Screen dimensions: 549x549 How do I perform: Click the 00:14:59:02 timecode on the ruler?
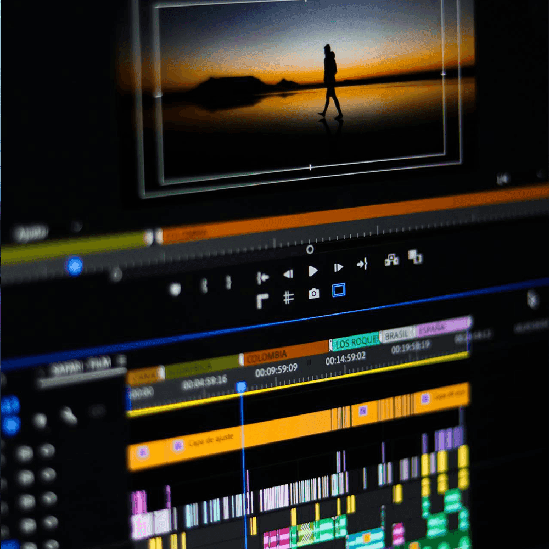pos(345,358)
